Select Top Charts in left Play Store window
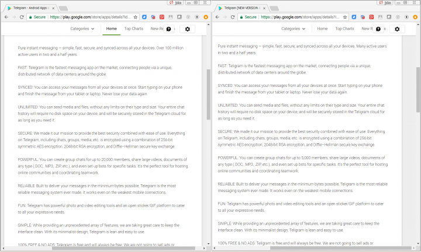This screenshot has width=421, height=252. [134, 29]
